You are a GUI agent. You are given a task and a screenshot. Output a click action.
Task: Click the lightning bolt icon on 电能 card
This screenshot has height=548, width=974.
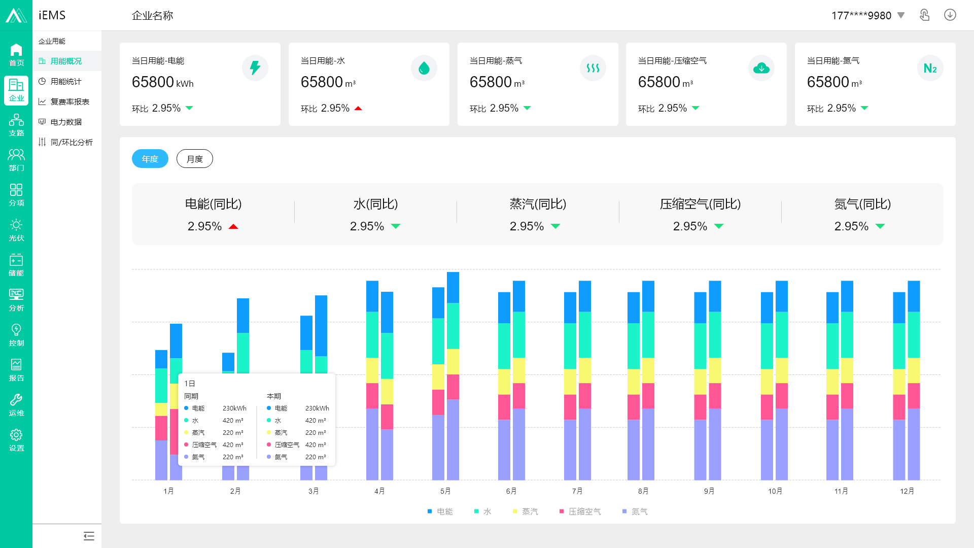[x=255, y=68]
